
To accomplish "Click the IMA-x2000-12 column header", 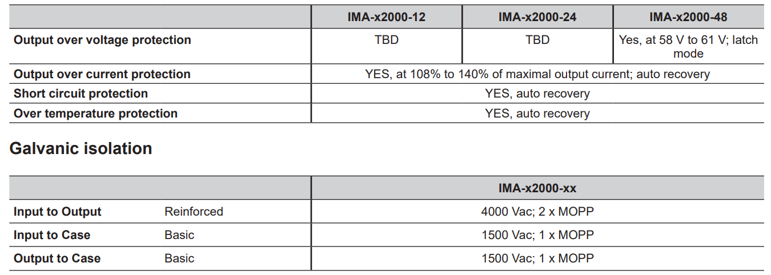I will tap(386, 17).
